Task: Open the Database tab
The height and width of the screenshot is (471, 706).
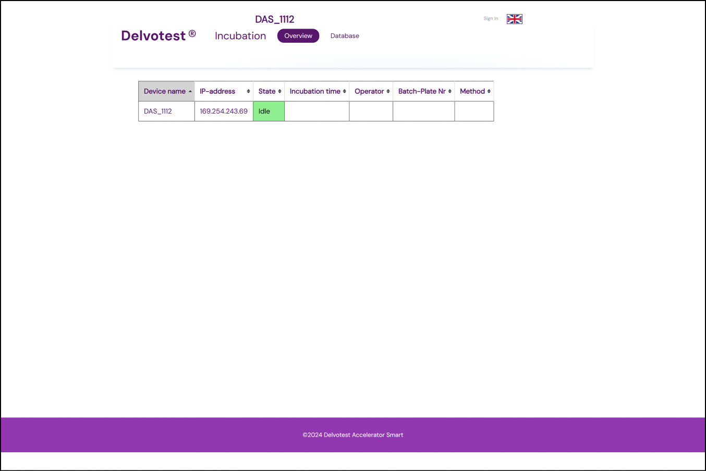Action: (x=345, y=36)
